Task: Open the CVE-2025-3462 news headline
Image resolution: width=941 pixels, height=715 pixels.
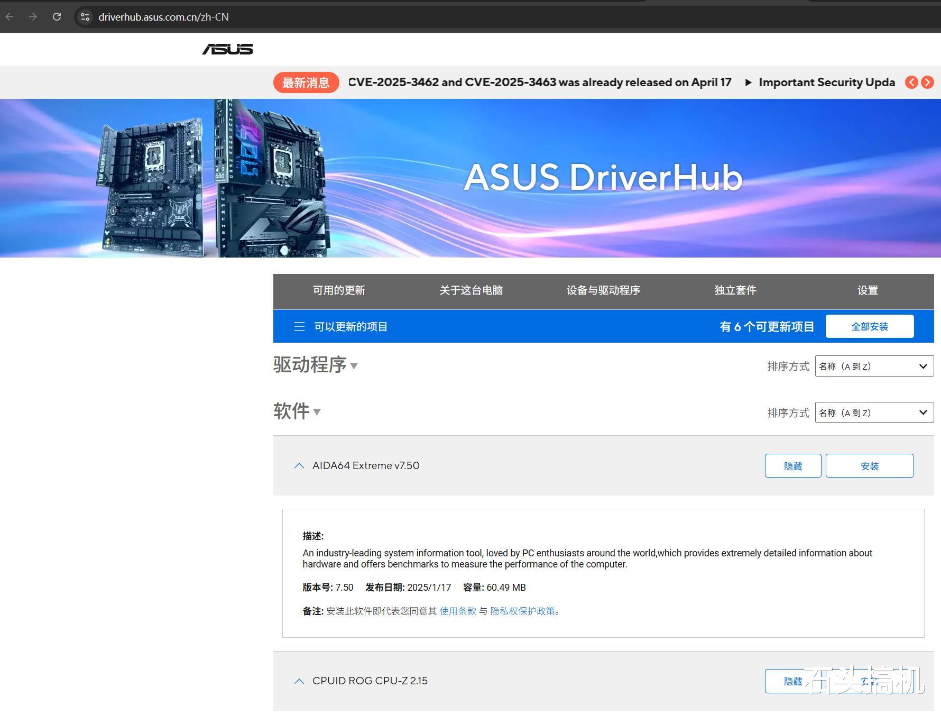Action: point(540,82)
